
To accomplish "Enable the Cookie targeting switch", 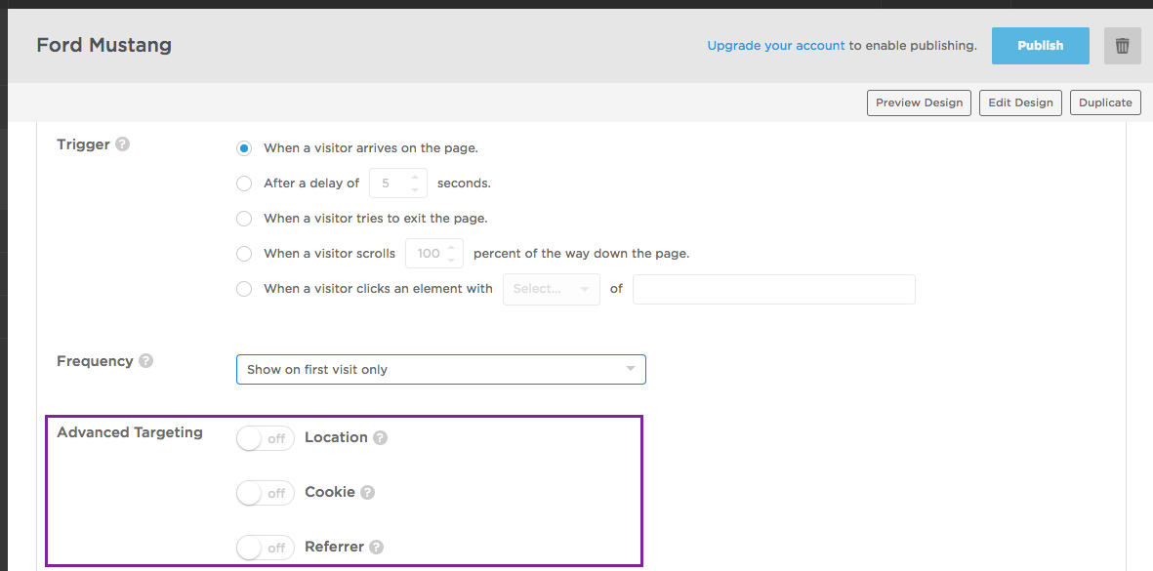I will click(x=266, y=493).
